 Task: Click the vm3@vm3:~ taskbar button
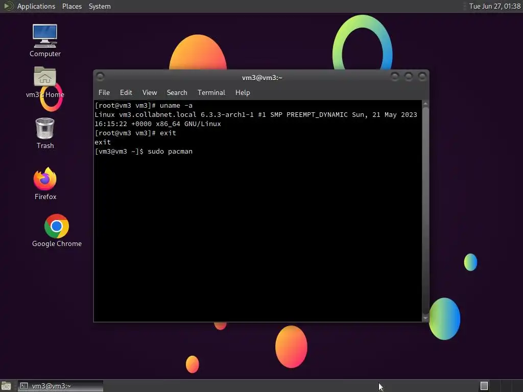60,386
